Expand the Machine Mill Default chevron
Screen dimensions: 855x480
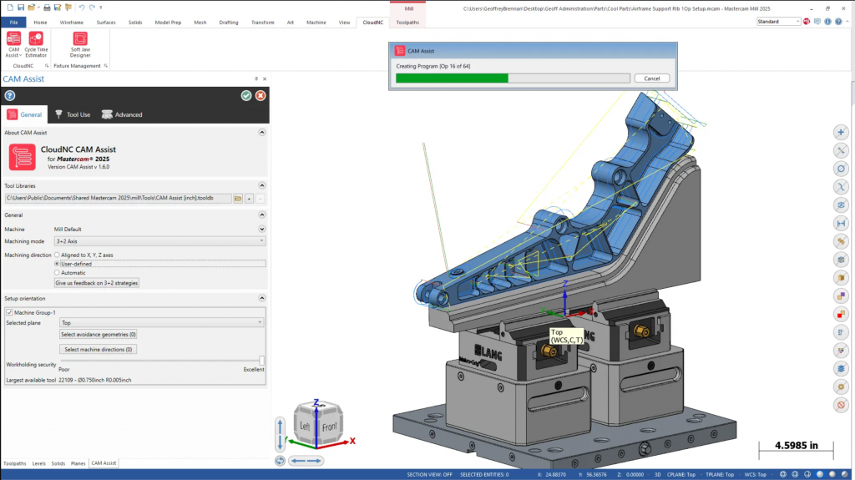pos(261,229)
